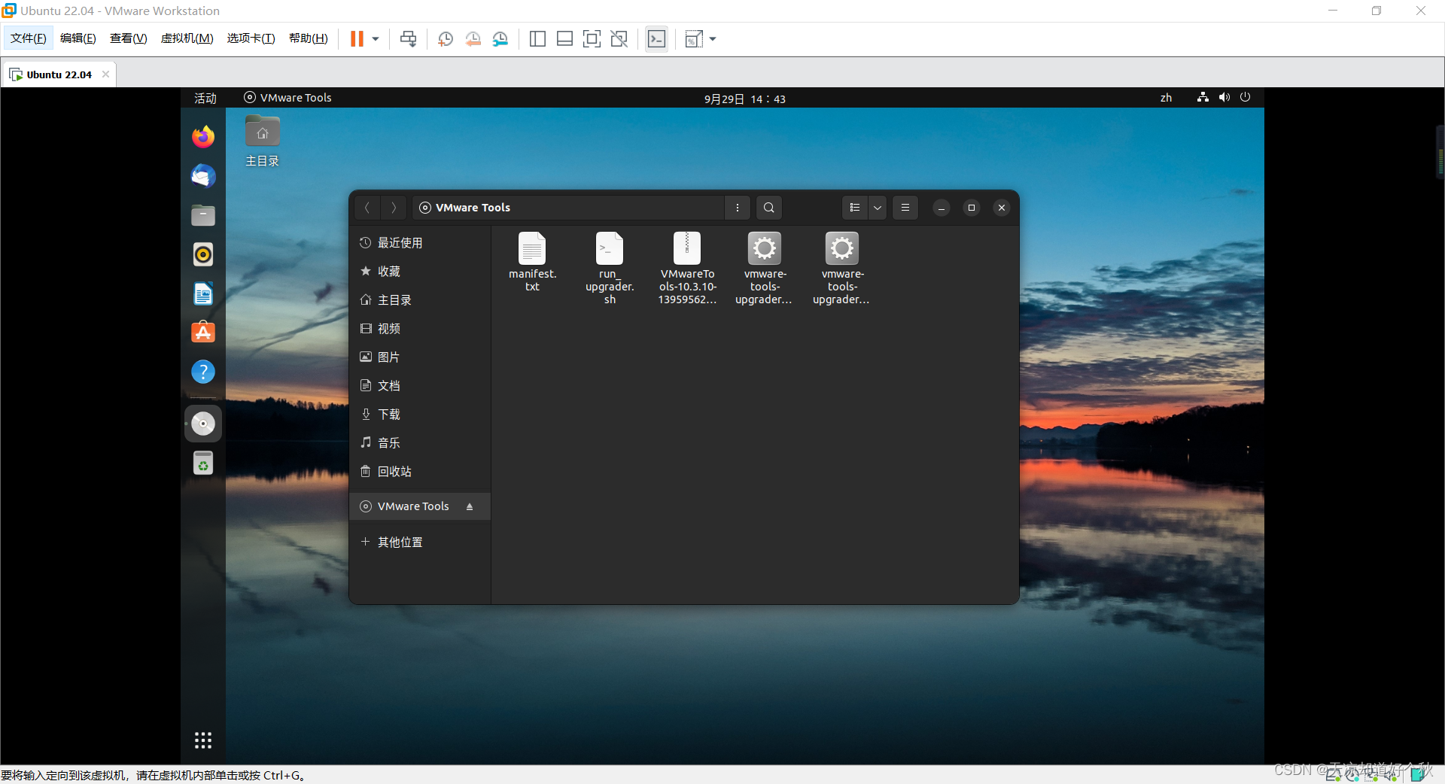Go forward in file manager
Screen dimensions: 1445x784
pos(394,208)
